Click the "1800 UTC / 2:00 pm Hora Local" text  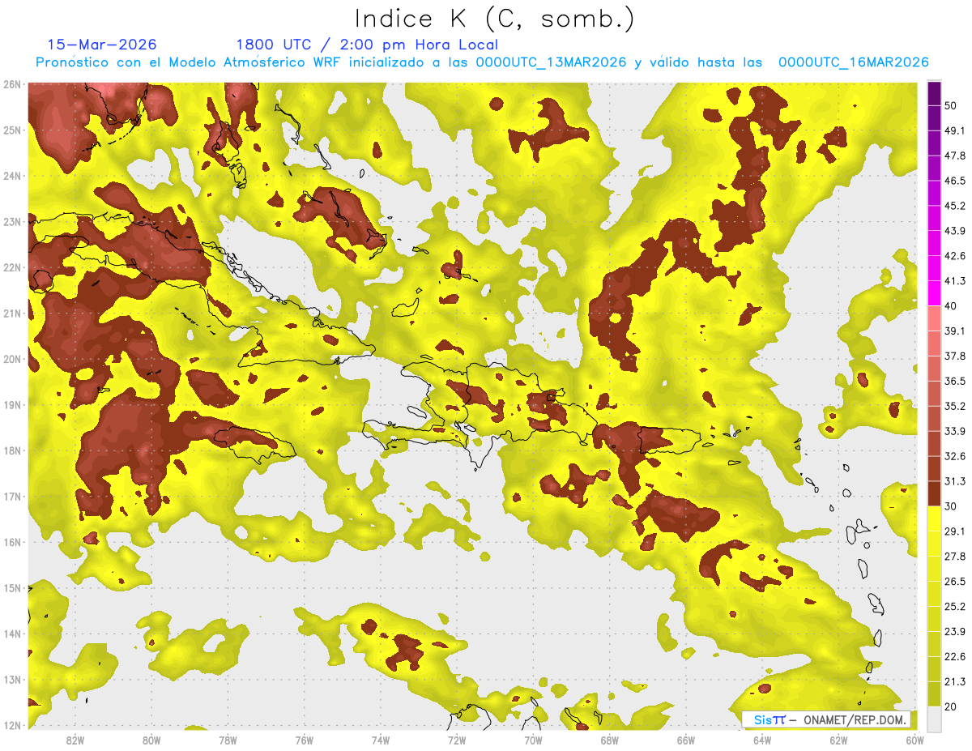pyautogui.click(x=367, y=45)
